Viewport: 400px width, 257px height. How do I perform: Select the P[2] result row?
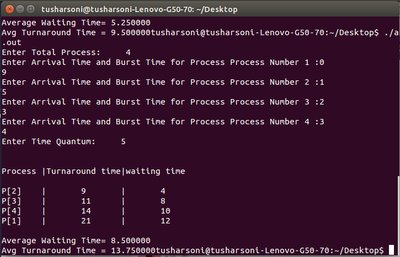click(x=83, y=191)
